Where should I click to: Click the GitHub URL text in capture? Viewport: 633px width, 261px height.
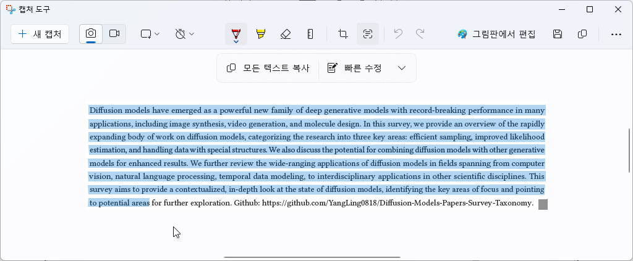click(397, 203)
